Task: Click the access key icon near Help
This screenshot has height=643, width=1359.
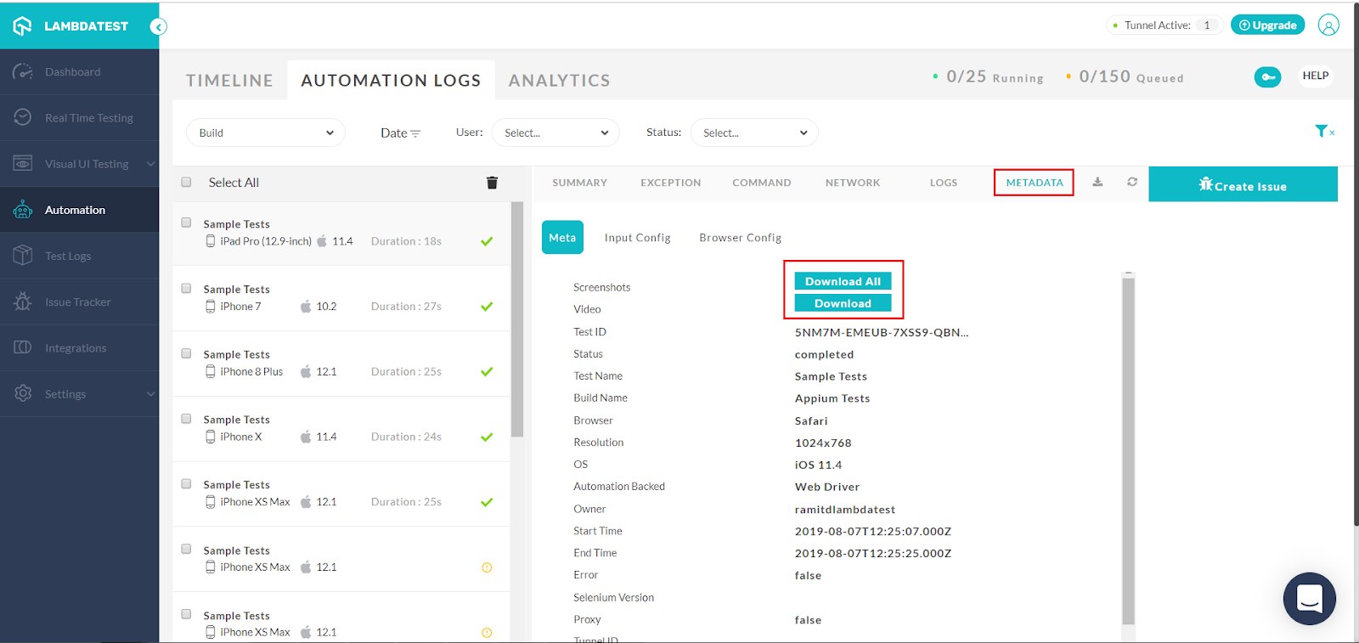Action: pyautogui.click(x=1267, y=77)
